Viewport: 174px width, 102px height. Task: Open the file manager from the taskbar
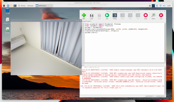[11, 6]
